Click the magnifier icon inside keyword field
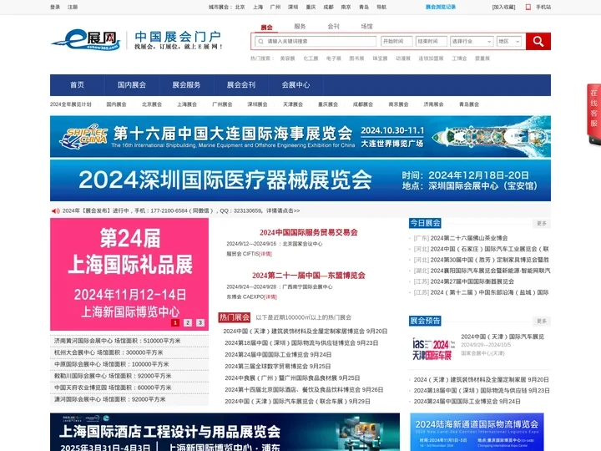The height and width of the screenshot is (451, 601). coord(260,41)
